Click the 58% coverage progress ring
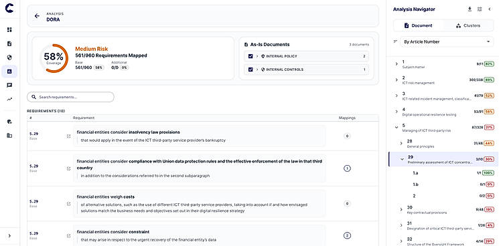 point(54,58)
